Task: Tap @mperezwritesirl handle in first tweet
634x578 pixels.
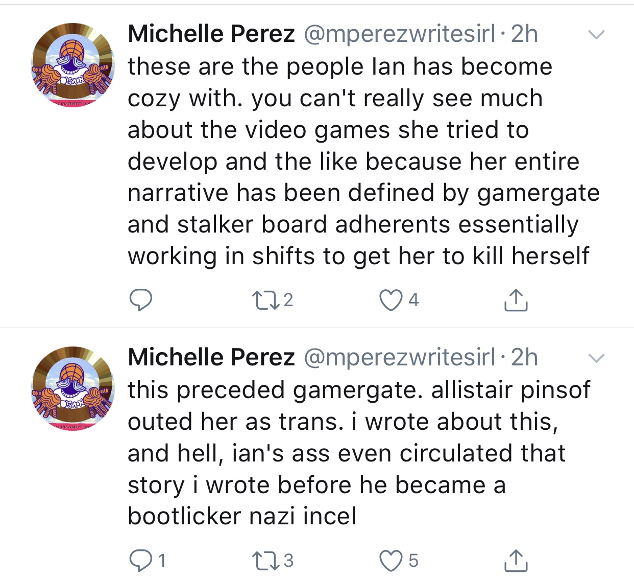Action: [400, 34]
